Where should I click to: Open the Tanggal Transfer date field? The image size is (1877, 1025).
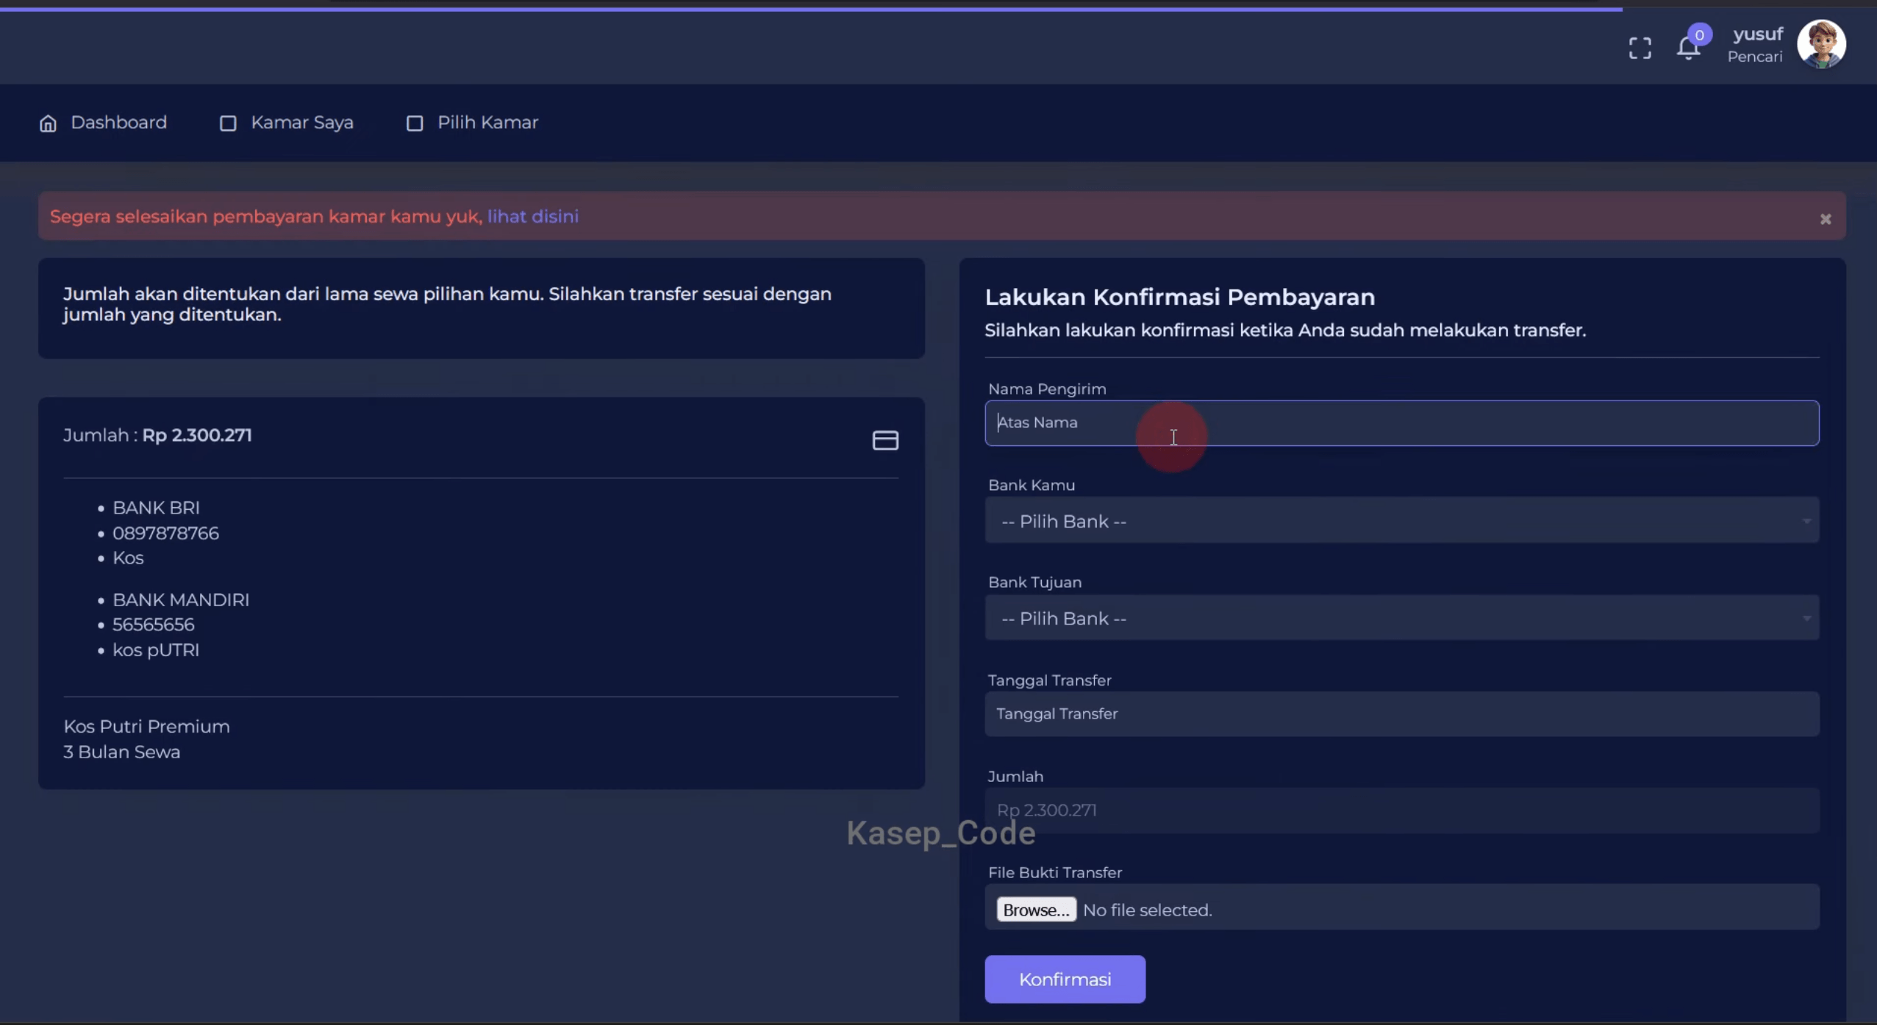point(1401,713)
